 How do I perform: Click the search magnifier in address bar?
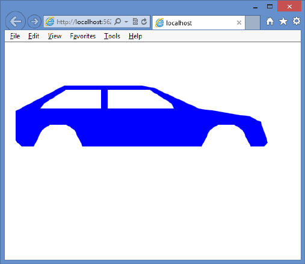(118, 21)
